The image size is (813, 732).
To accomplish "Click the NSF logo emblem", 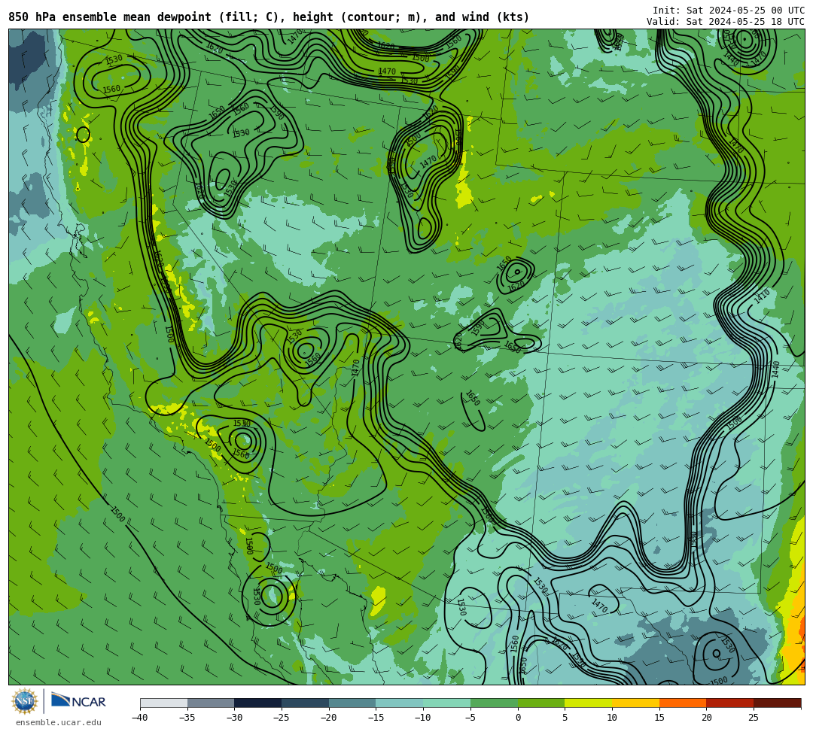I will click(25, 701).
